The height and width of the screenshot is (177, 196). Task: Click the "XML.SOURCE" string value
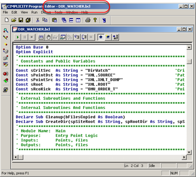tap(100, 75)
